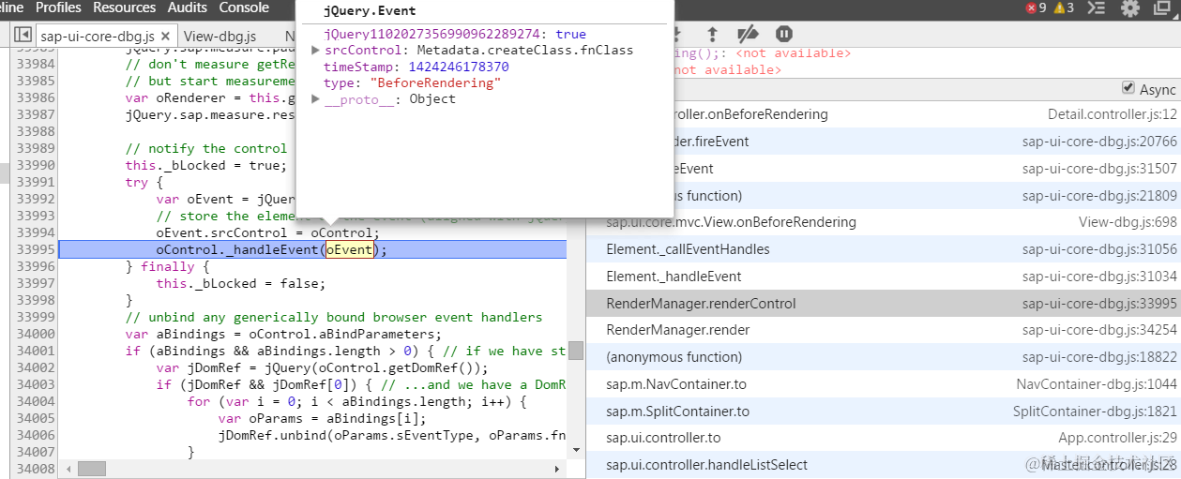Select sap.ui.controller.to stack frame
The image size is (1181, 479).
(883, 438)
